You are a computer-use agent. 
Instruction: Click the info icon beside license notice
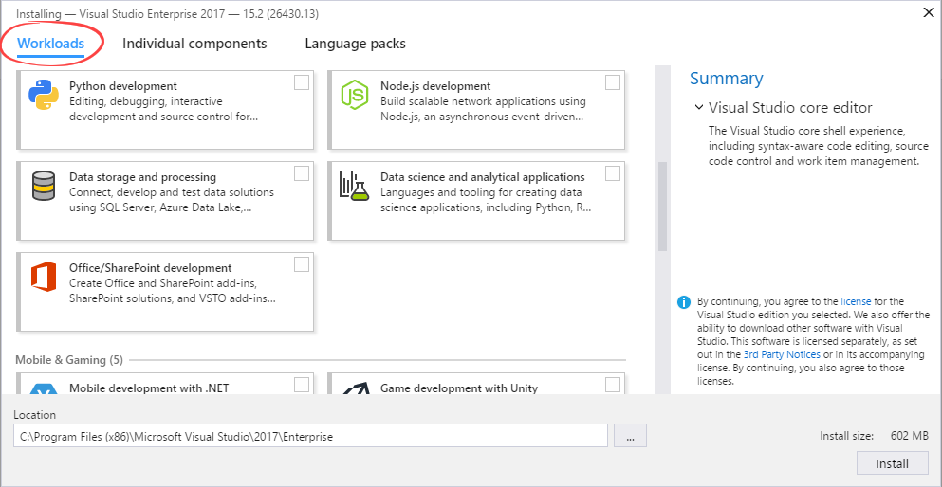click(684, 301)
